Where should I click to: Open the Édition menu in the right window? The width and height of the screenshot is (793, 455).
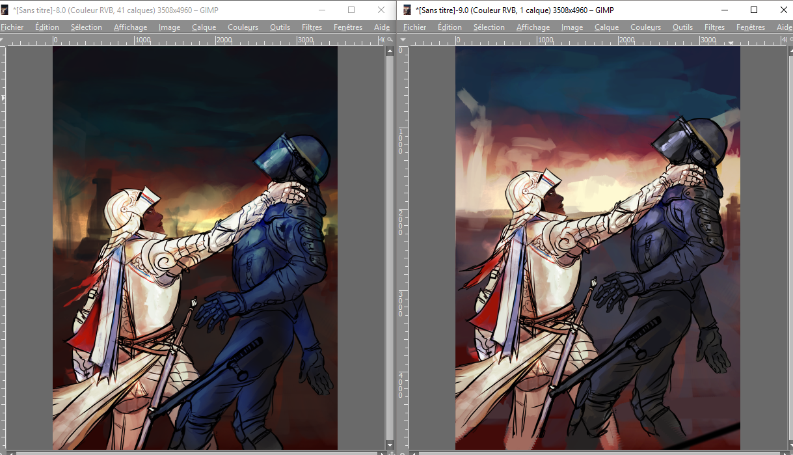(x=450, y=27)
